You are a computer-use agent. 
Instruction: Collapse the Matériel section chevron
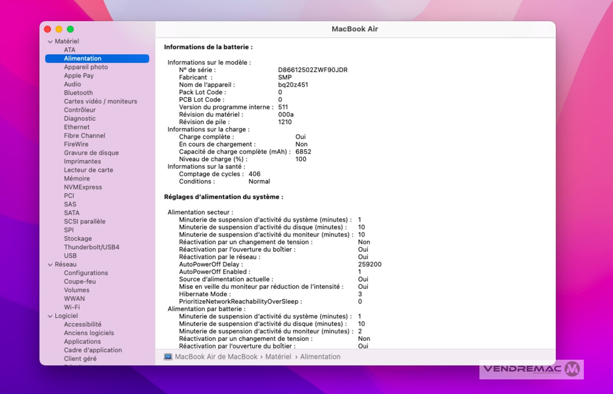click(50, 42)
